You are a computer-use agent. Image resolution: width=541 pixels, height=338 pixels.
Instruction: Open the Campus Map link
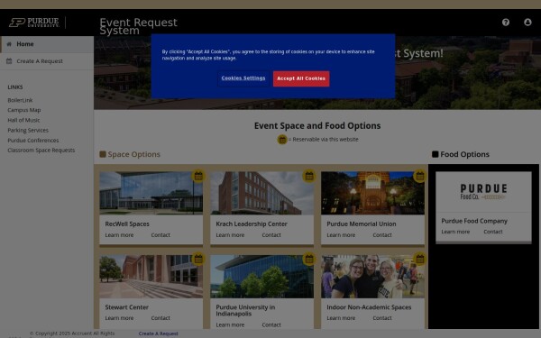click(x=24, y=110)
